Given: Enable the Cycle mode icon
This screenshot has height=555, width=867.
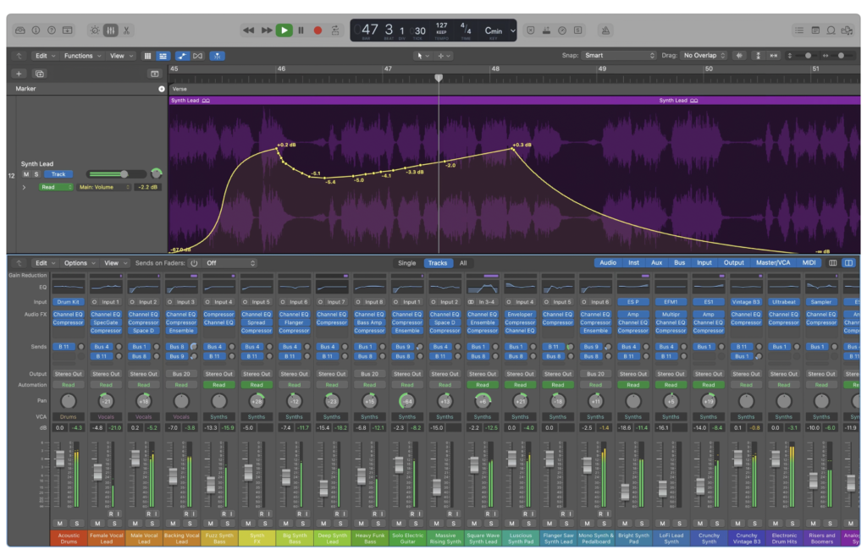Looking at the screenshot, I should (x=335, y=30).
